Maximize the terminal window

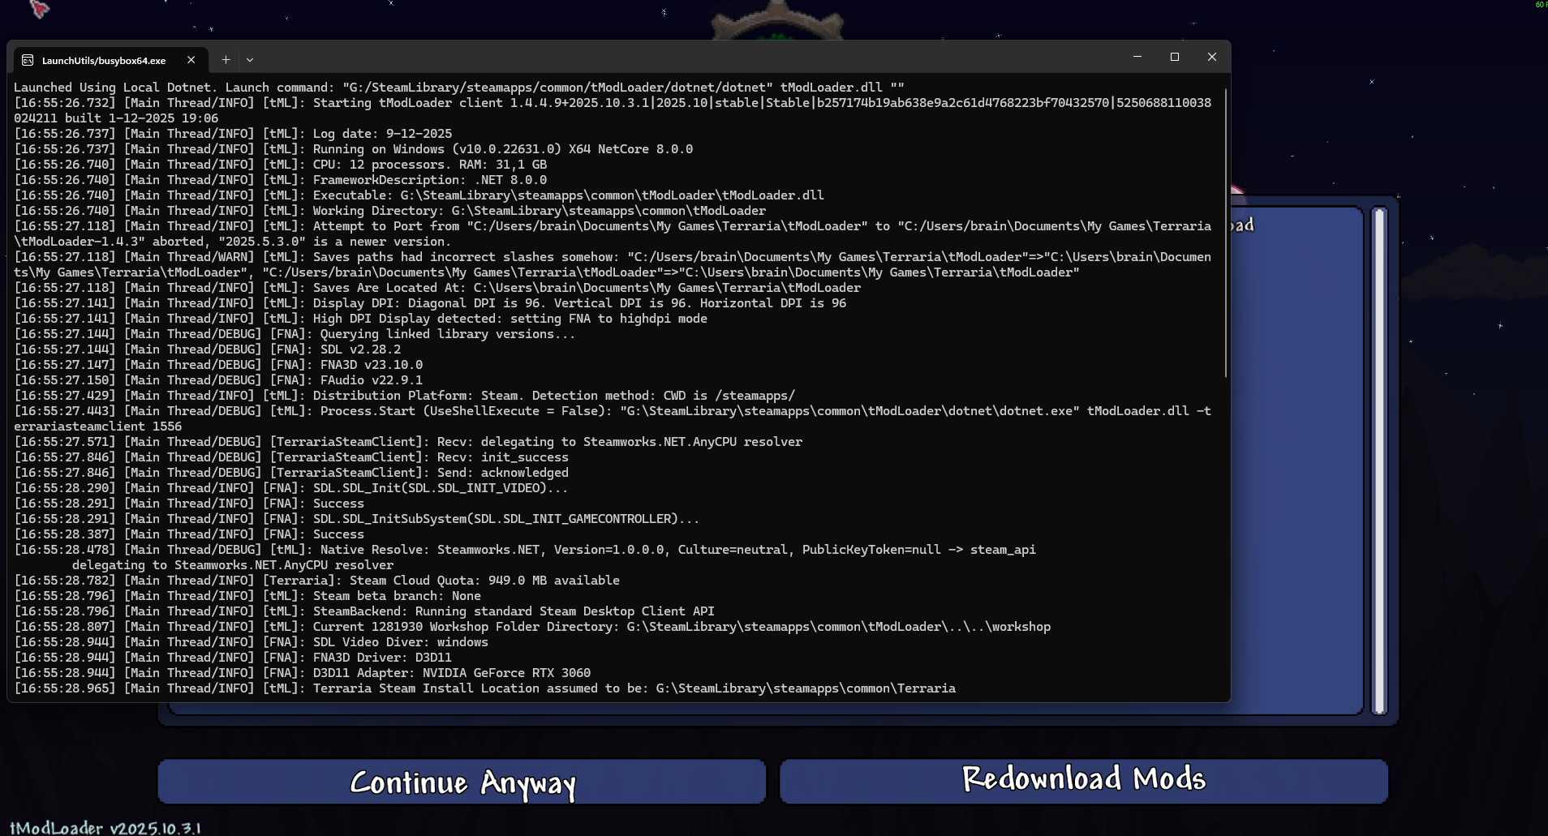click(x=1175, y=57)
